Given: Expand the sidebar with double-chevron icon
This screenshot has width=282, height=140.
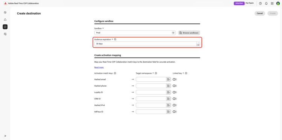Looking at the screenshot, I should [5, 136].
